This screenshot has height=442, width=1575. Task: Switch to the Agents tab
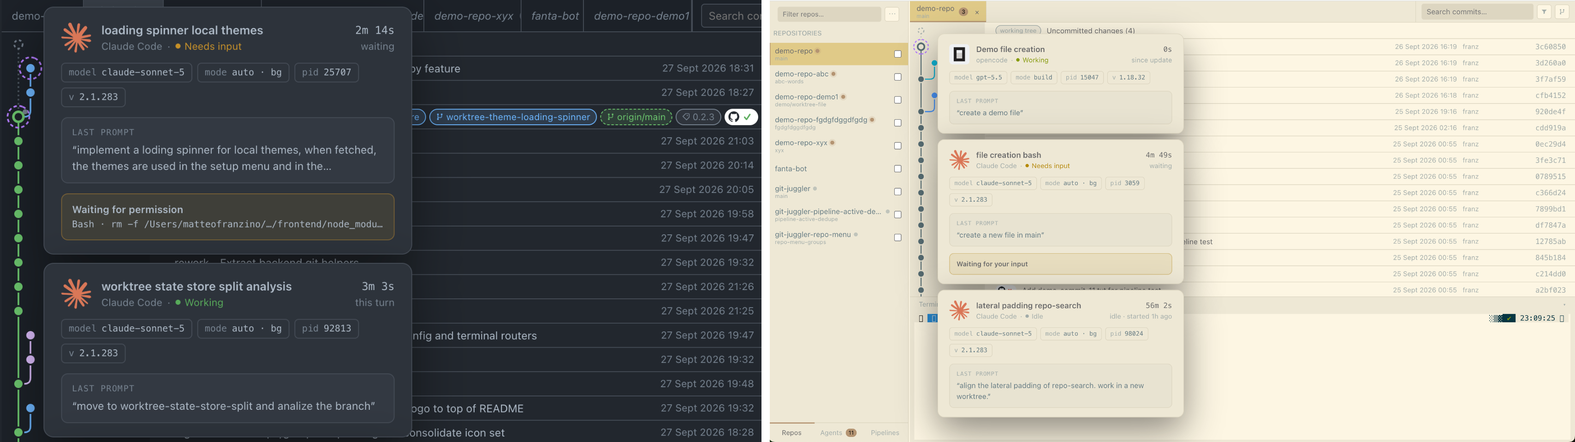(838, 432)
